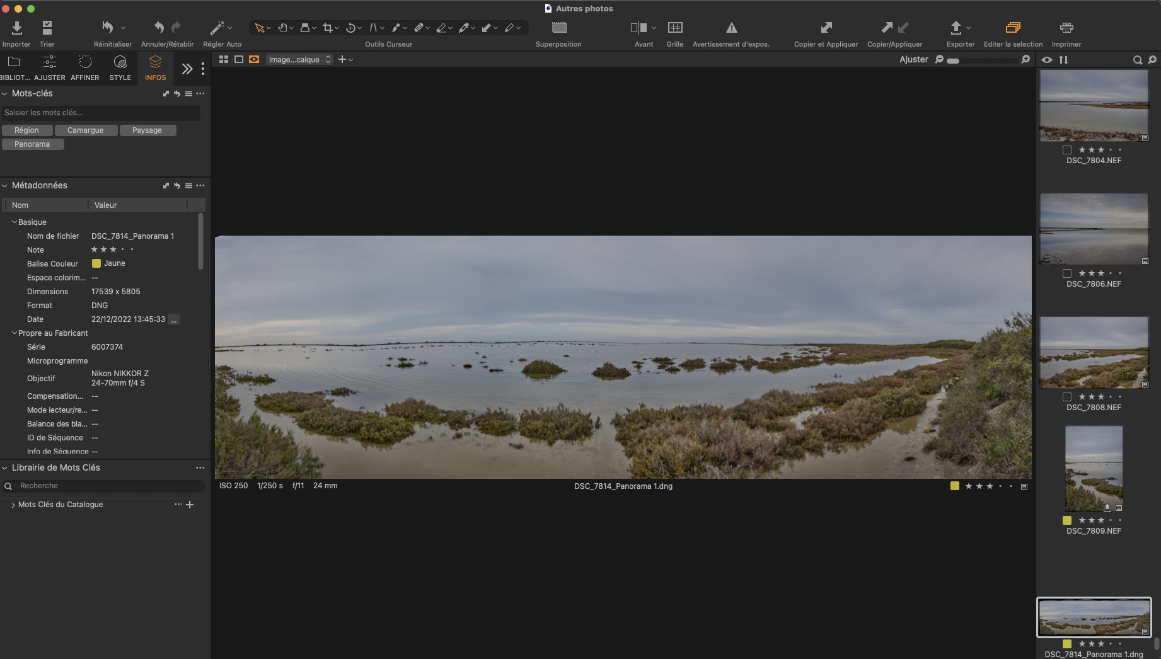Toggle Editer la selection mode
1161x659 pixels.
1013,28
